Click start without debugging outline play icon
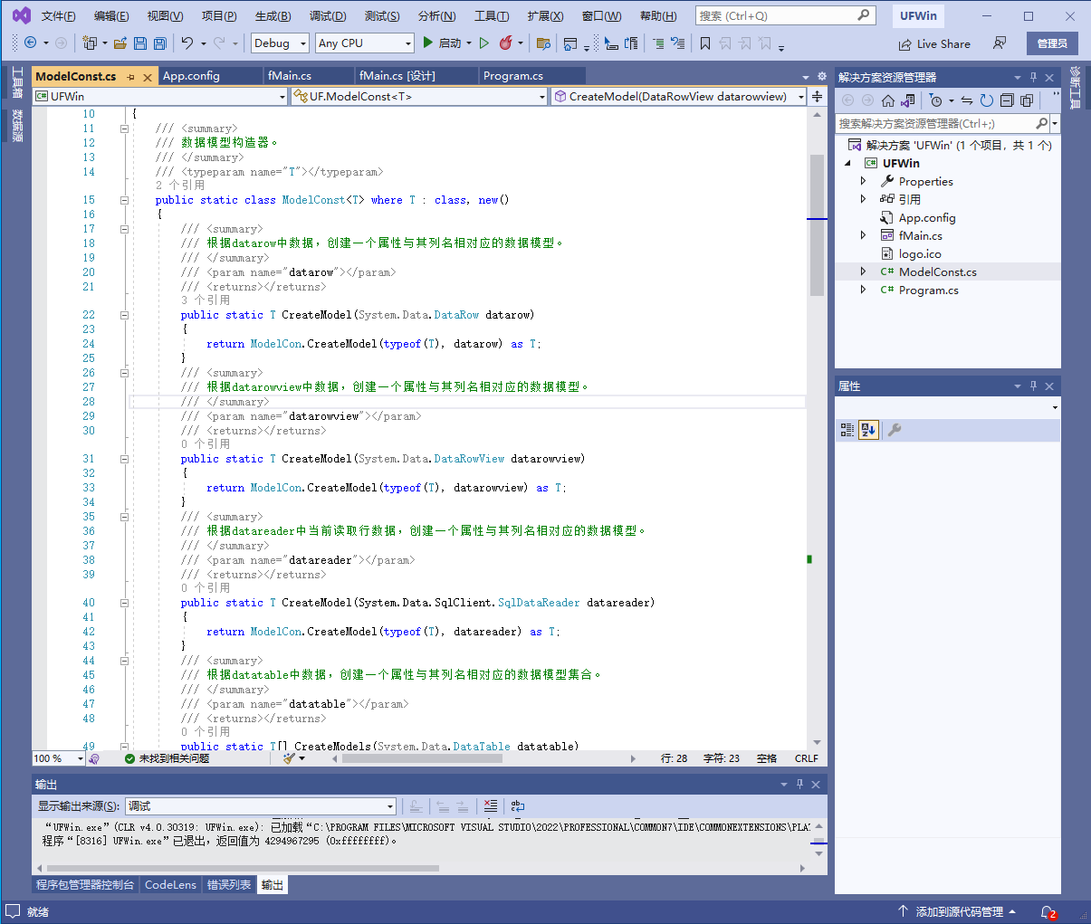 pos(484,43)
